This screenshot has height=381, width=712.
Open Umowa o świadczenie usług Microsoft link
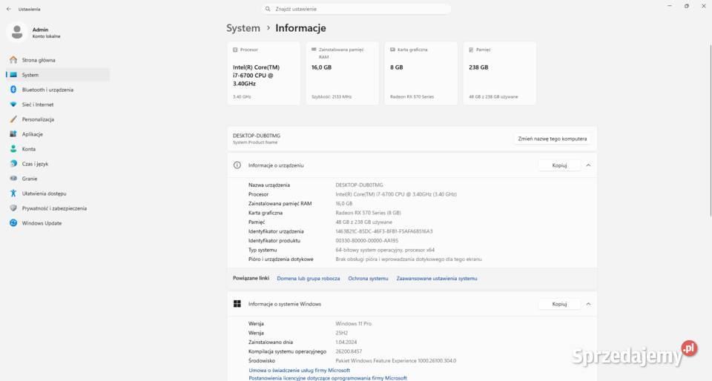pos(299,371)
